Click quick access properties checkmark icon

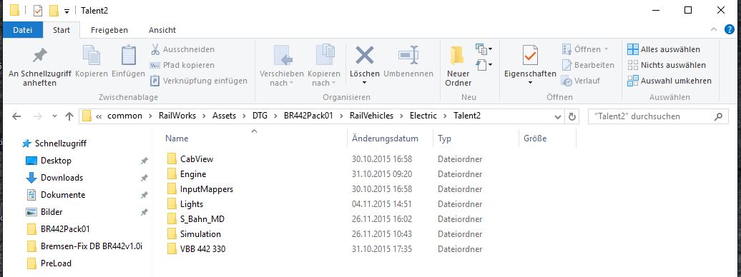pos(38,11)
